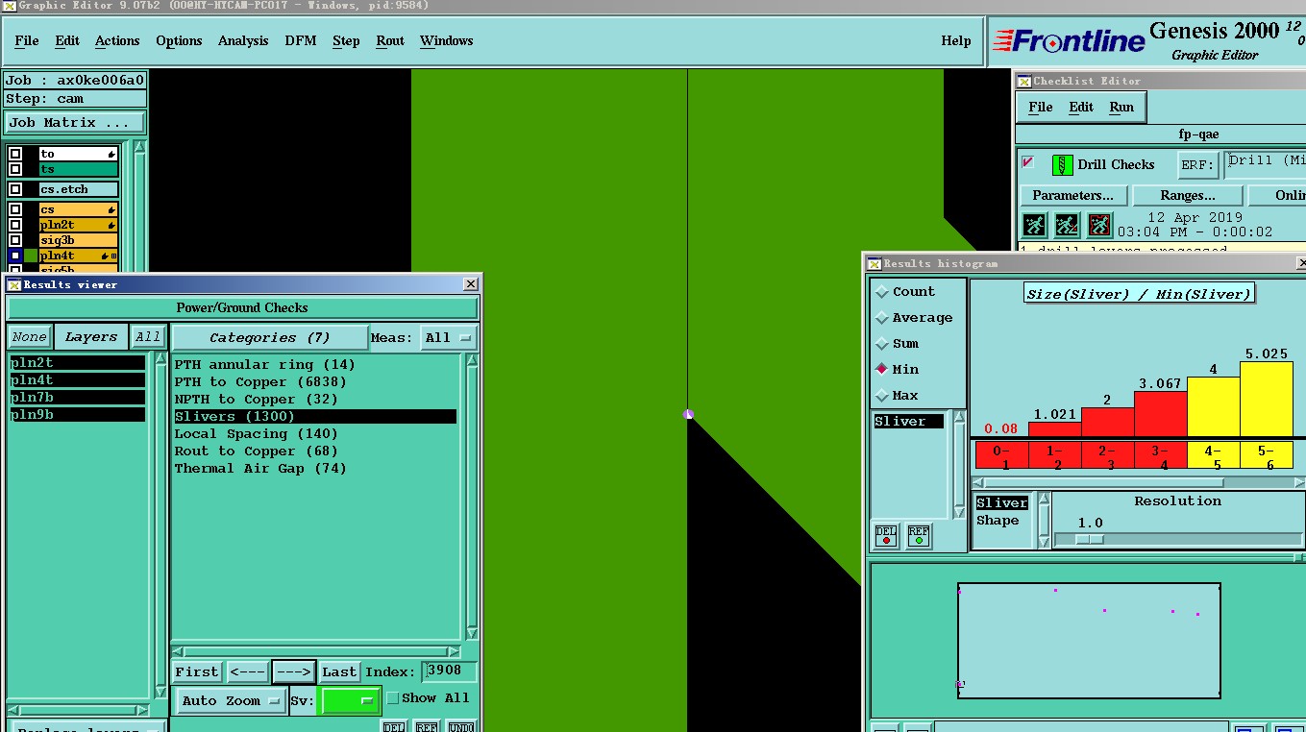Click the hand icon on the 'cs' layer
This screenshot has height=732, width=1306.
pos(111,209)
